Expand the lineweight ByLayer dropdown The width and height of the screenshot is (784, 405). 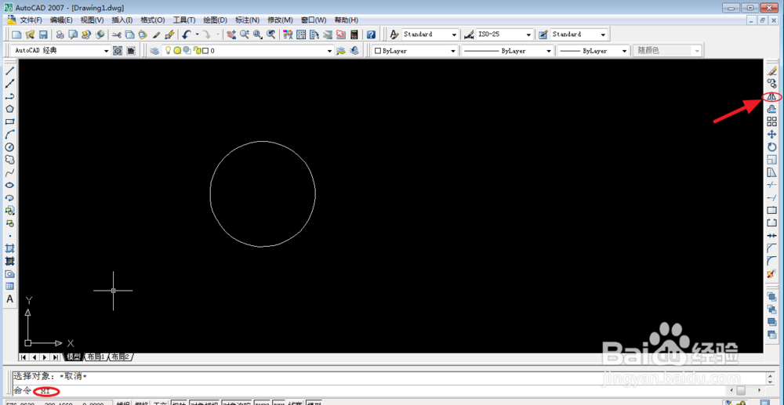(625, 51)
